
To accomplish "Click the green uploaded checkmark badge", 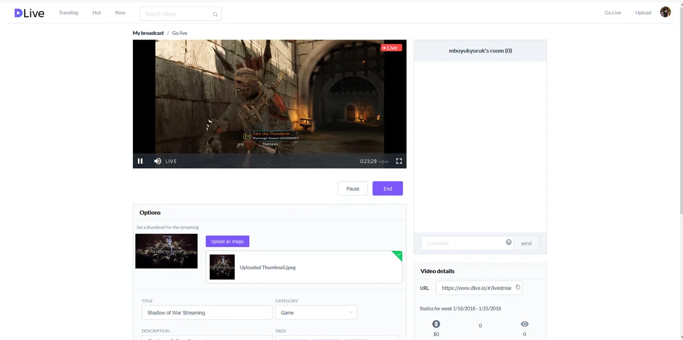I will point(398,255).
